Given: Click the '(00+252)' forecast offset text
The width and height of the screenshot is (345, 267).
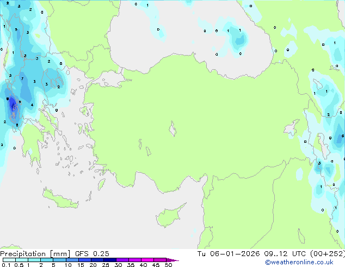Looking at the screenshot, I should coord(328,254).
